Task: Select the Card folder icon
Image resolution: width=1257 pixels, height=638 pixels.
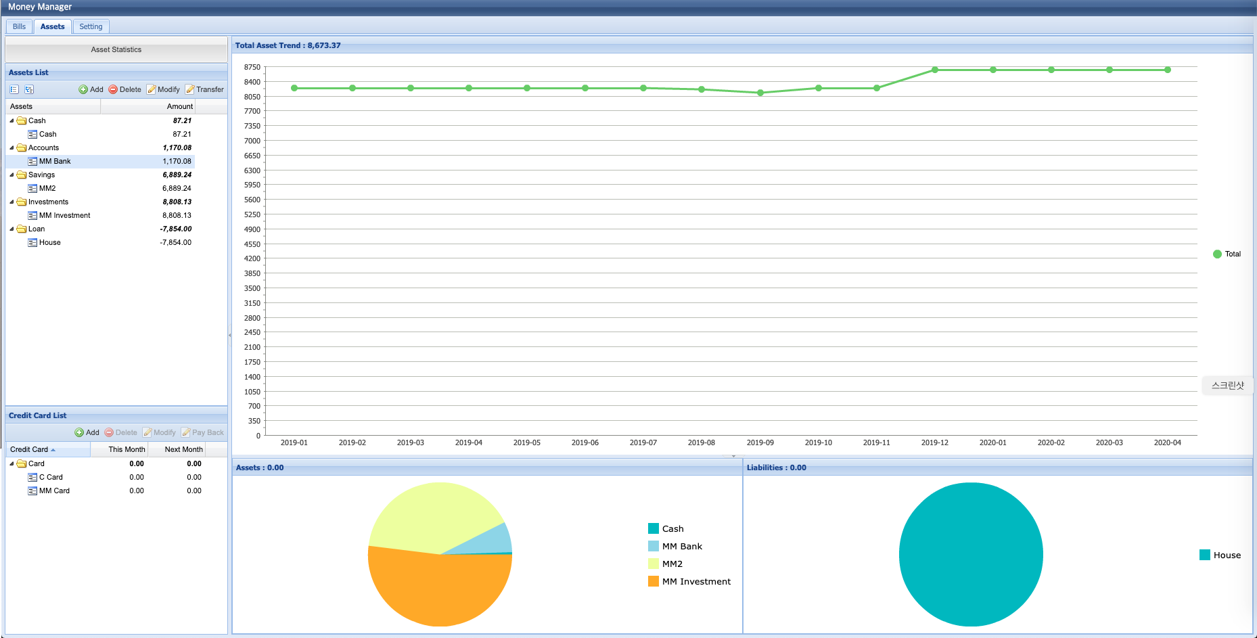Action: tap(22, 463)
